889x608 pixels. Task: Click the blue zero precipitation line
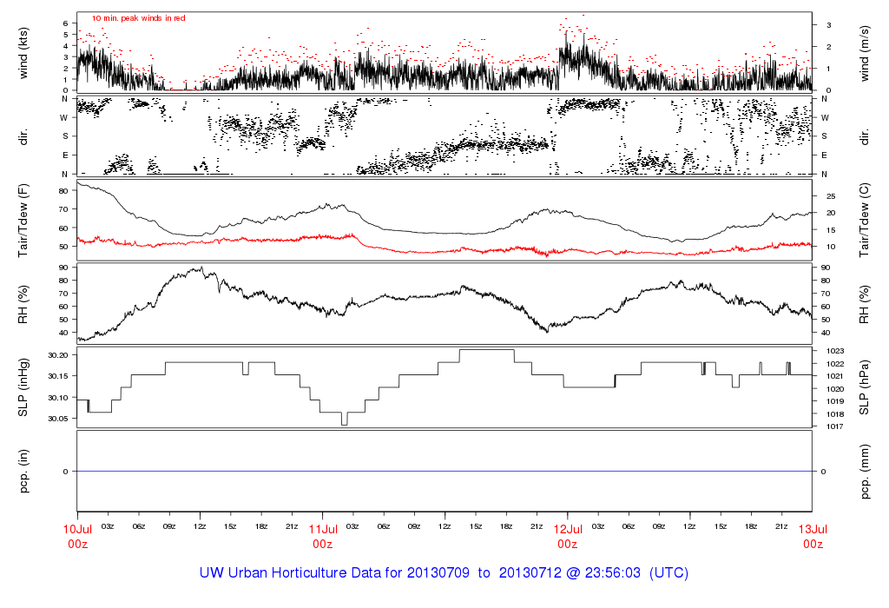[x=444, y=472]
